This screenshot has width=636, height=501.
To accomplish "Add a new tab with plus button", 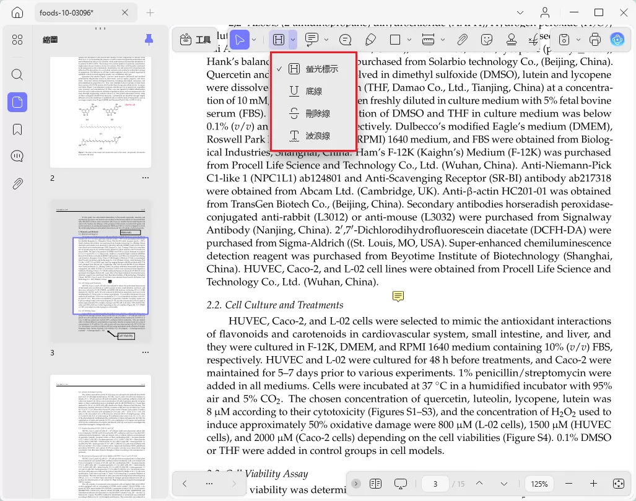I will click(150, 12).
